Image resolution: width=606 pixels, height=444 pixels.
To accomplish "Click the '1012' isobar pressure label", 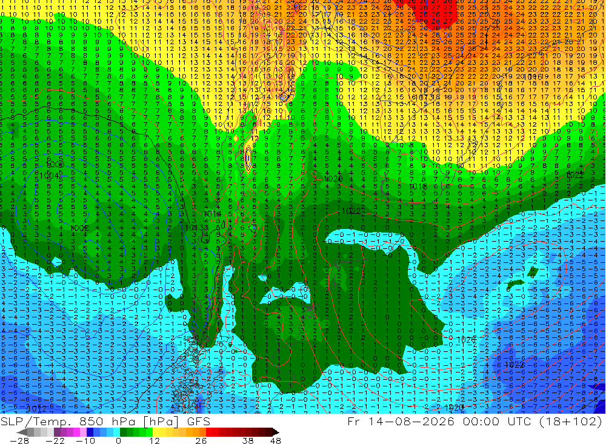I will [x=37, y=408].
